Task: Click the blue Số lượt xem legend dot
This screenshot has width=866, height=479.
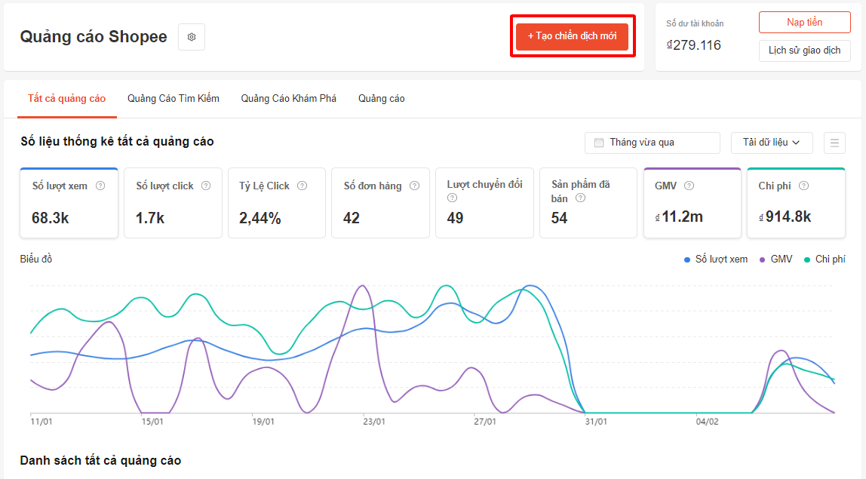Action: (687, 259)
